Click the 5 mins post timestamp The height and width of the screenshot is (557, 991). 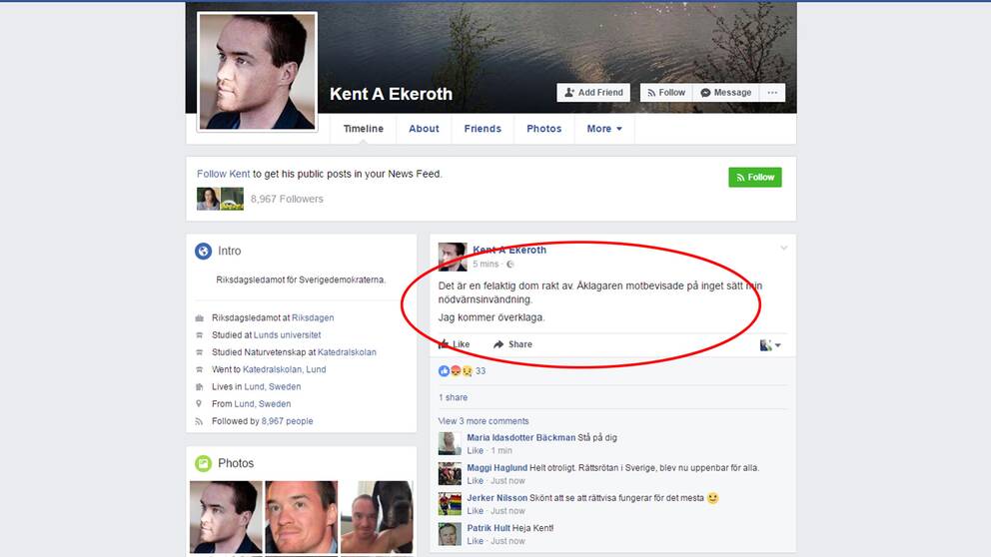486,264
